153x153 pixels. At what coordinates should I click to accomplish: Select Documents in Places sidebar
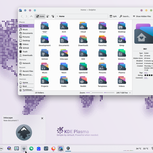coord(26,33)
